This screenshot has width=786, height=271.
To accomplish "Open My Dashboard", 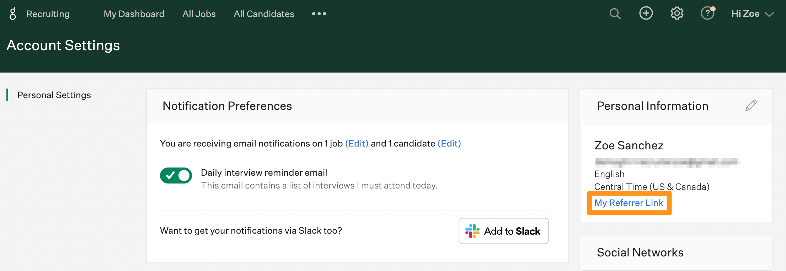I will coord(134,14).
